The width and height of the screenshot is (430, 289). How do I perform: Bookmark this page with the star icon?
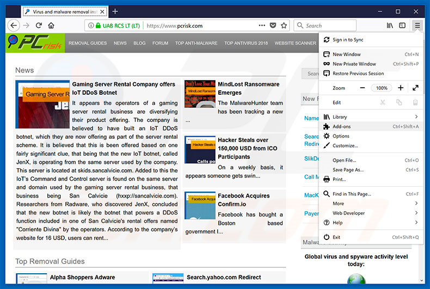click(284, 26)
